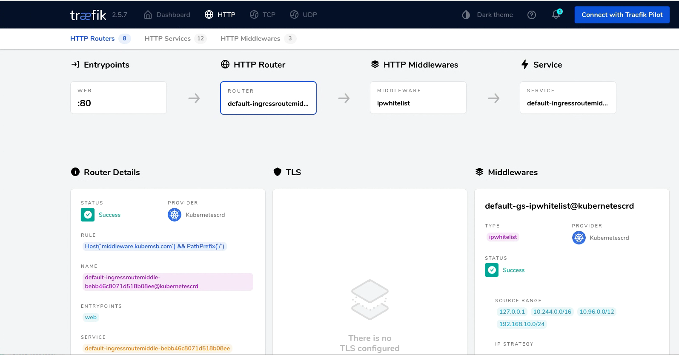679x355 pixels.
Task: Open the HTTP Routers tab
Action: (92, 39)
